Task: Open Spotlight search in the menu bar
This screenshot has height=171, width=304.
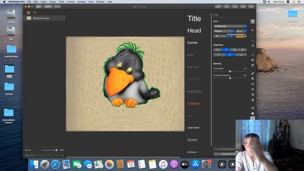Action: [x=294, y=2]
